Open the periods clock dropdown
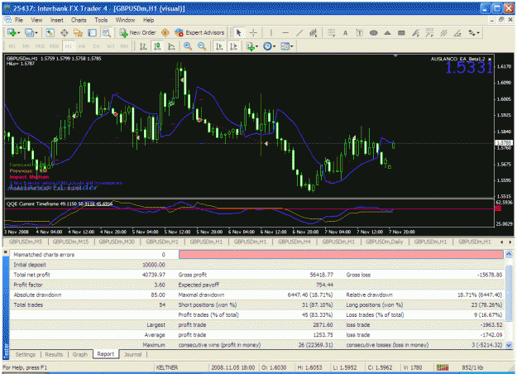This screenshot has width=517, height=374. (x=270, y=46)
